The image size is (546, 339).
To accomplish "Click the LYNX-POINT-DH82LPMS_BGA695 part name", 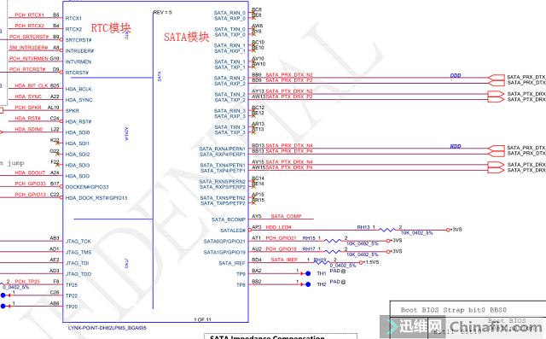I will pyautogui.click(x=107, y=328).
